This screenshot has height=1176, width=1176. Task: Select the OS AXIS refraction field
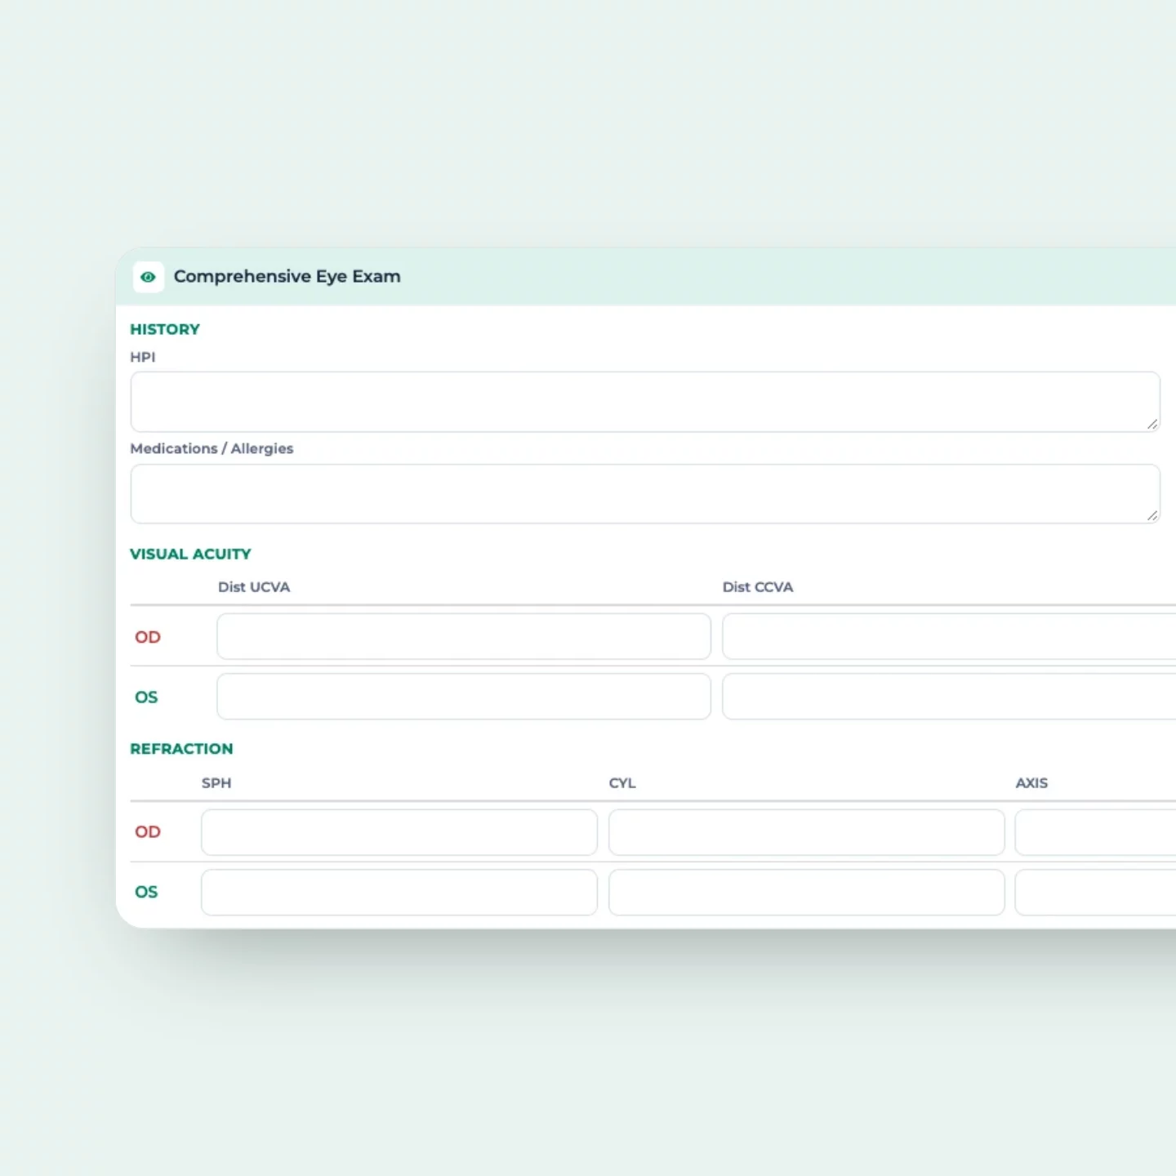1095,892
